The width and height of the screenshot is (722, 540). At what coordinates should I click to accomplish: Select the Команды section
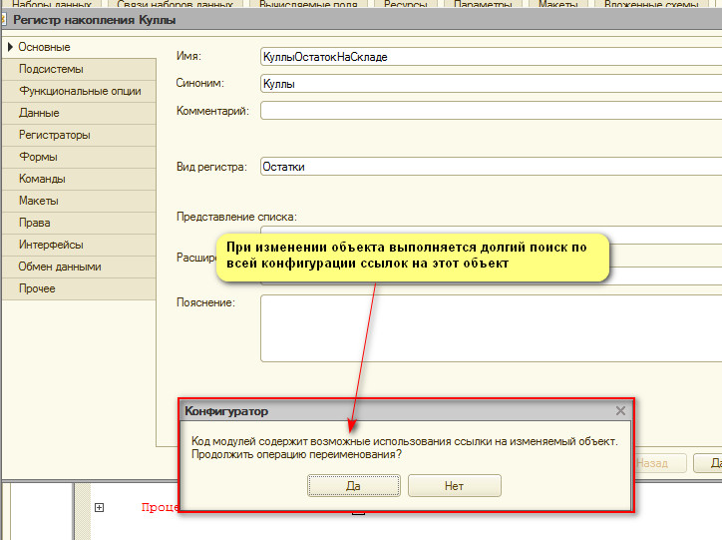click(42, 179)
